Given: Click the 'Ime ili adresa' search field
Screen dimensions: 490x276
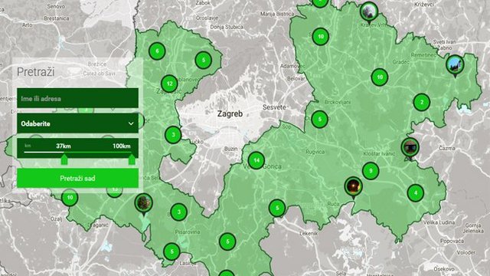Looking at the screenshot, I should point(77,98).
